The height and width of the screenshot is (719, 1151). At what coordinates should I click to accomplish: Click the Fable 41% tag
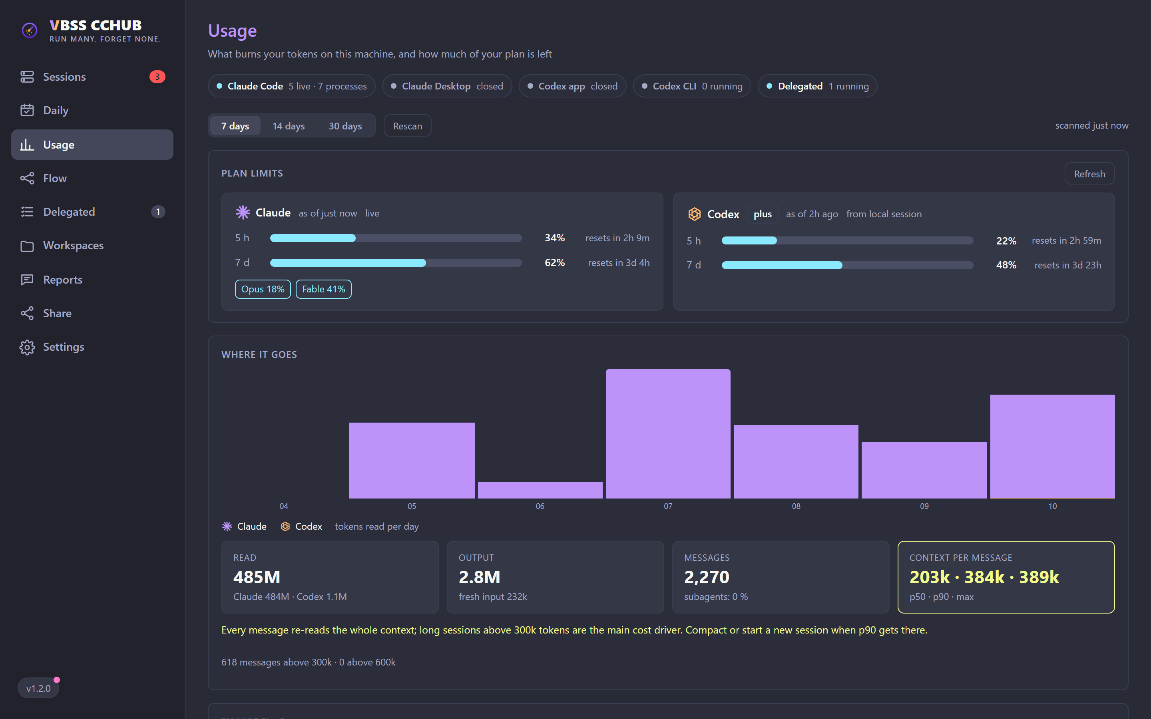click(x=324, y=289)
